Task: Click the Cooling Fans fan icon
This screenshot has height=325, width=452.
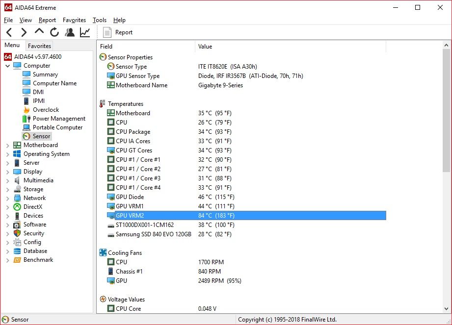Action: point(103,252)
